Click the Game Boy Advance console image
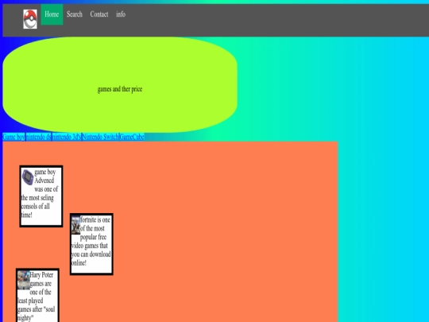 pyautogui.click(x=28, y=177)
